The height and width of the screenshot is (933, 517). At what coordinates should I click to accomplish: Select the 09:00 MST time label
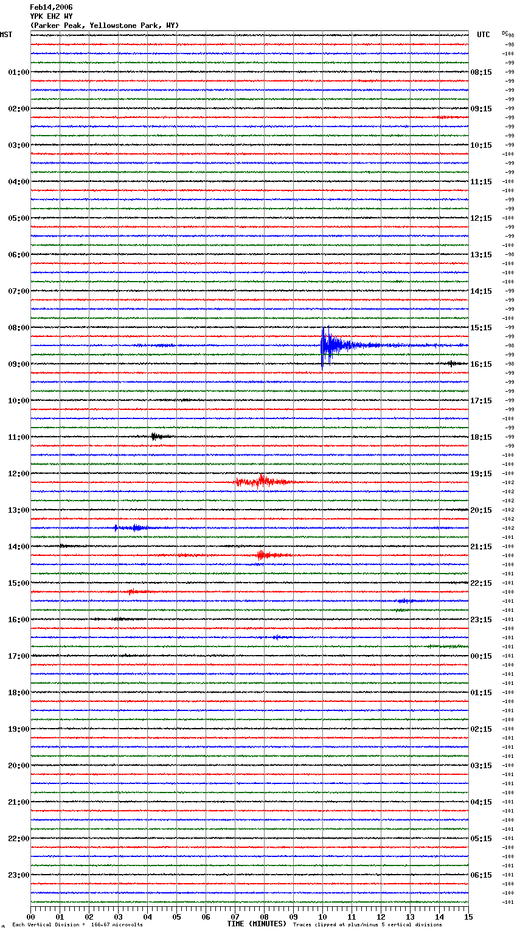pos(19,364)
